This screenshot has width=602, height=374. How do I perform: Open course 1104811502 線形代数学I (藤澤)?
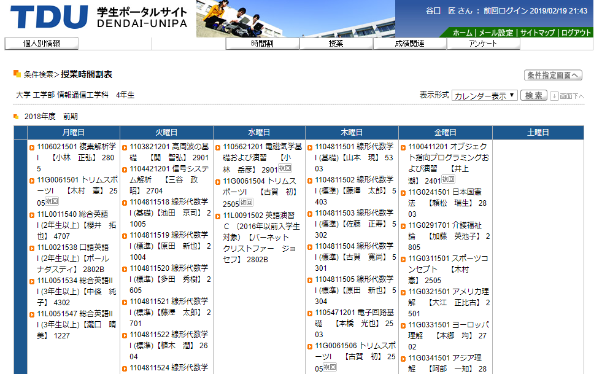tap(355, 190)
